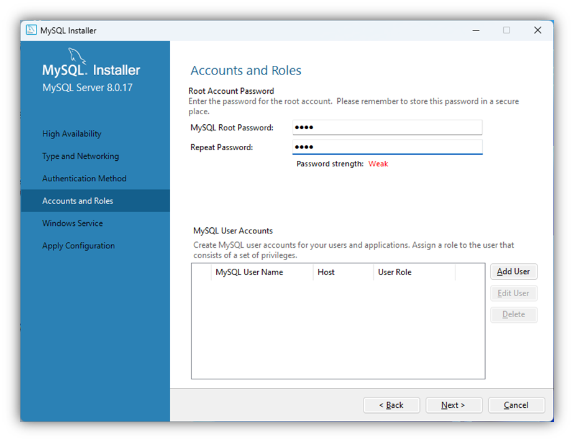Click the MySQL Installer window title text

(68, 31)
